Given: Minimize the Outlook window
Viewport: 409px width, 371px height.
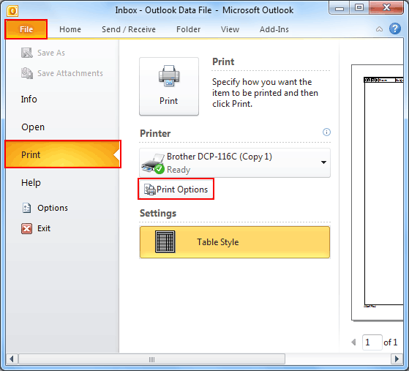Looking at the screenshot, I should click(x=339, y=8).
